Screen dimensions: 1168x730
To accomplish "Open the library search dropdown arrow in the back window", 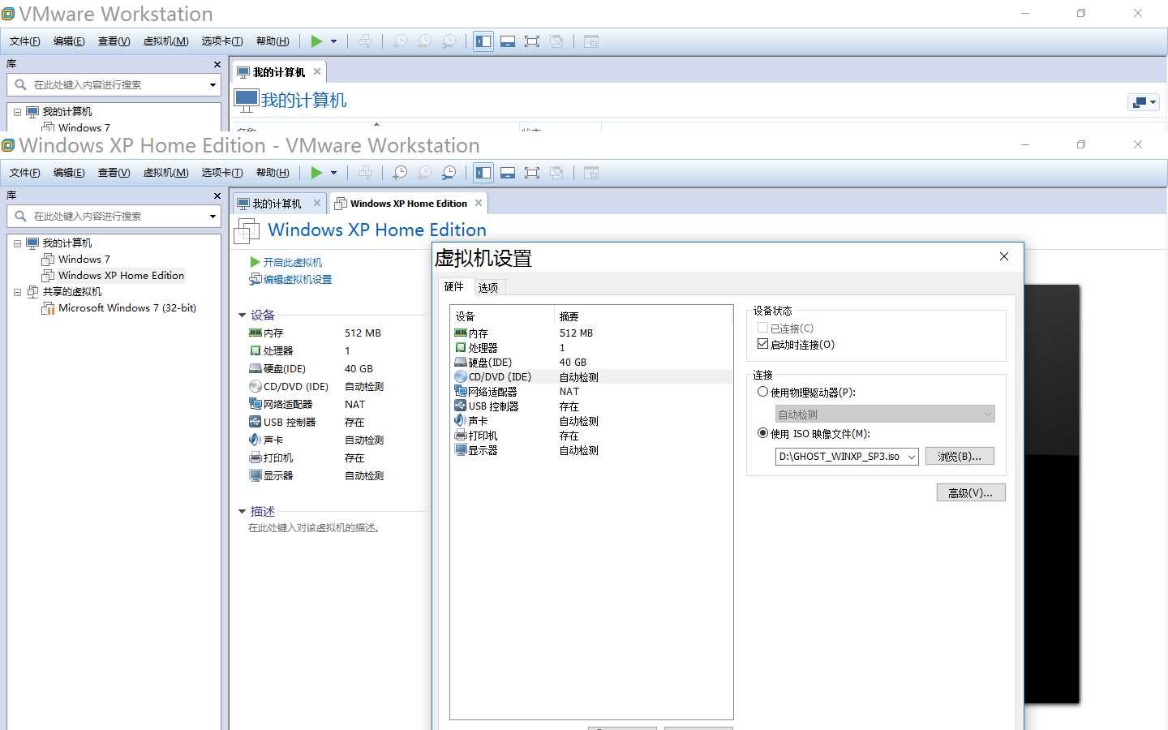I will click(213, 85).
